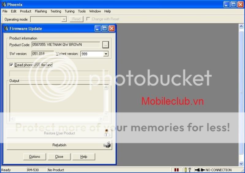
Task: Open the Testing menu
Action: (56, 11)
